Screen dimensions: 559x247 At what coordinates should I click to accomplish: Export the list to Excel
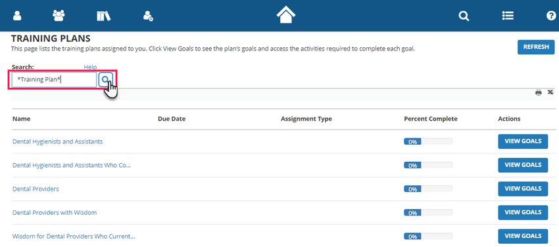click(550, 92)
